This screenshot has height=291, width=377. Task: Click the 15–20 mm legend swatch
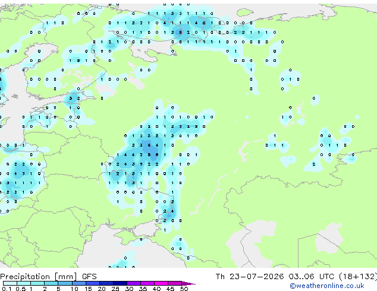coord(93,283)
